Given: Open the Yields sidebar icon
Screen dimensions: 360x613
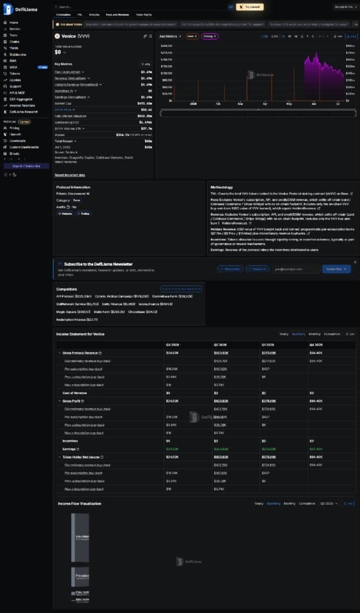Looking at the screenshot, I should [x=5, y=48].
